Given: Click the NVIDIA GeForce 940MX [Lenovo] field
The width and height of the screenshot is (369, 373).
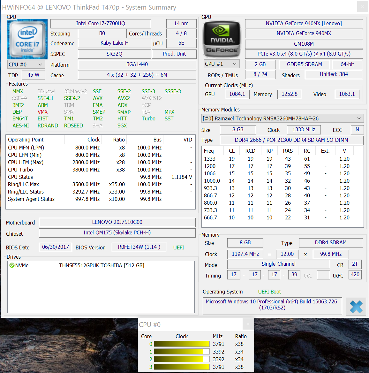Looking at the screenshot, I should 304,24.
